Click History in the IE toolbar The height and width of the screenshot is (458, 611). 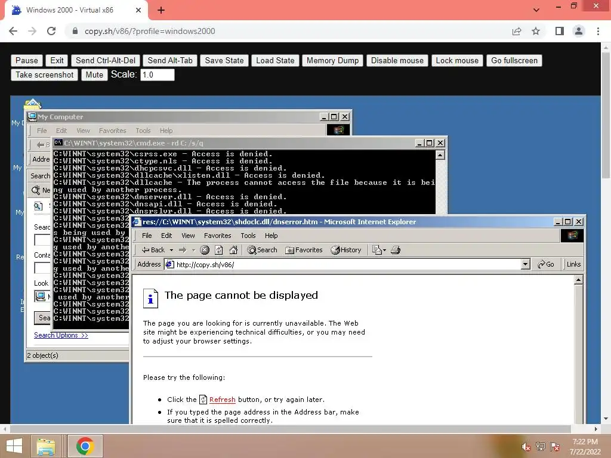[x=346, y=250]
